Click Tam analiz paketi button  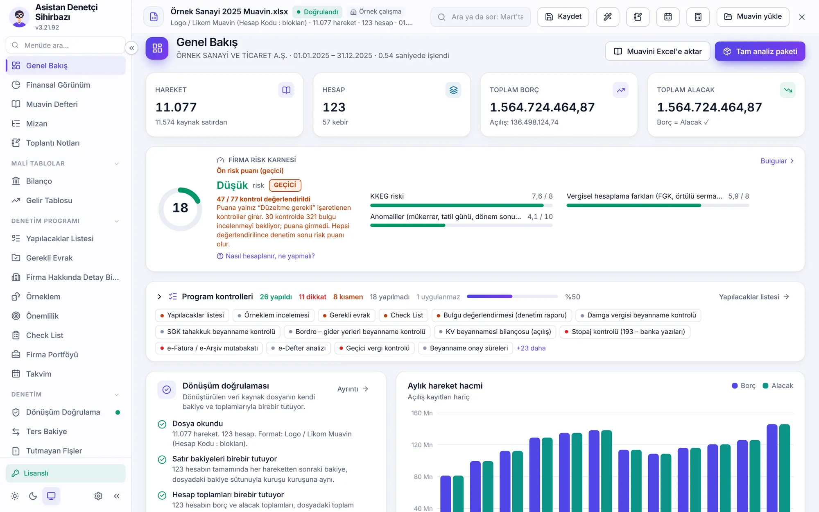click(760, 51)
